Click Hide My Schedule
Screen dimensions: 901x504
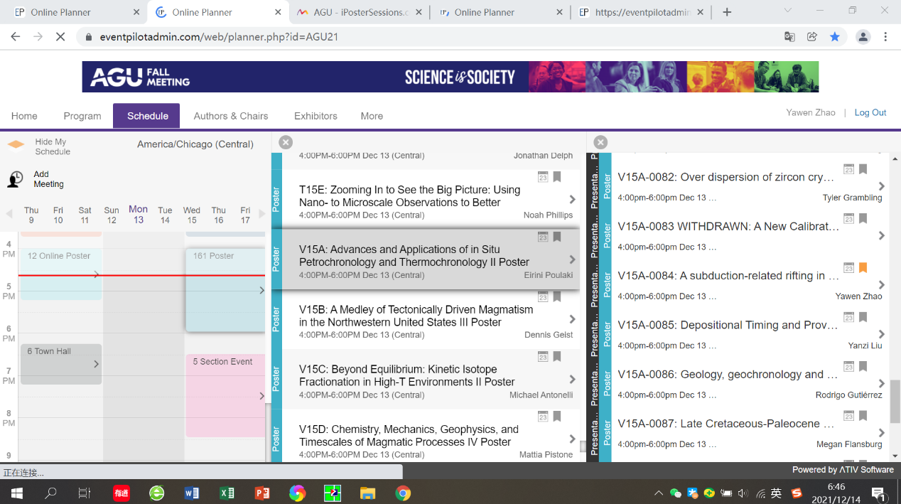click(x=52, y=146)
